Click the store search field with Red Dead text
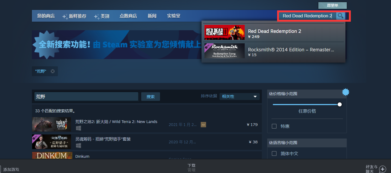 point(308,16)
